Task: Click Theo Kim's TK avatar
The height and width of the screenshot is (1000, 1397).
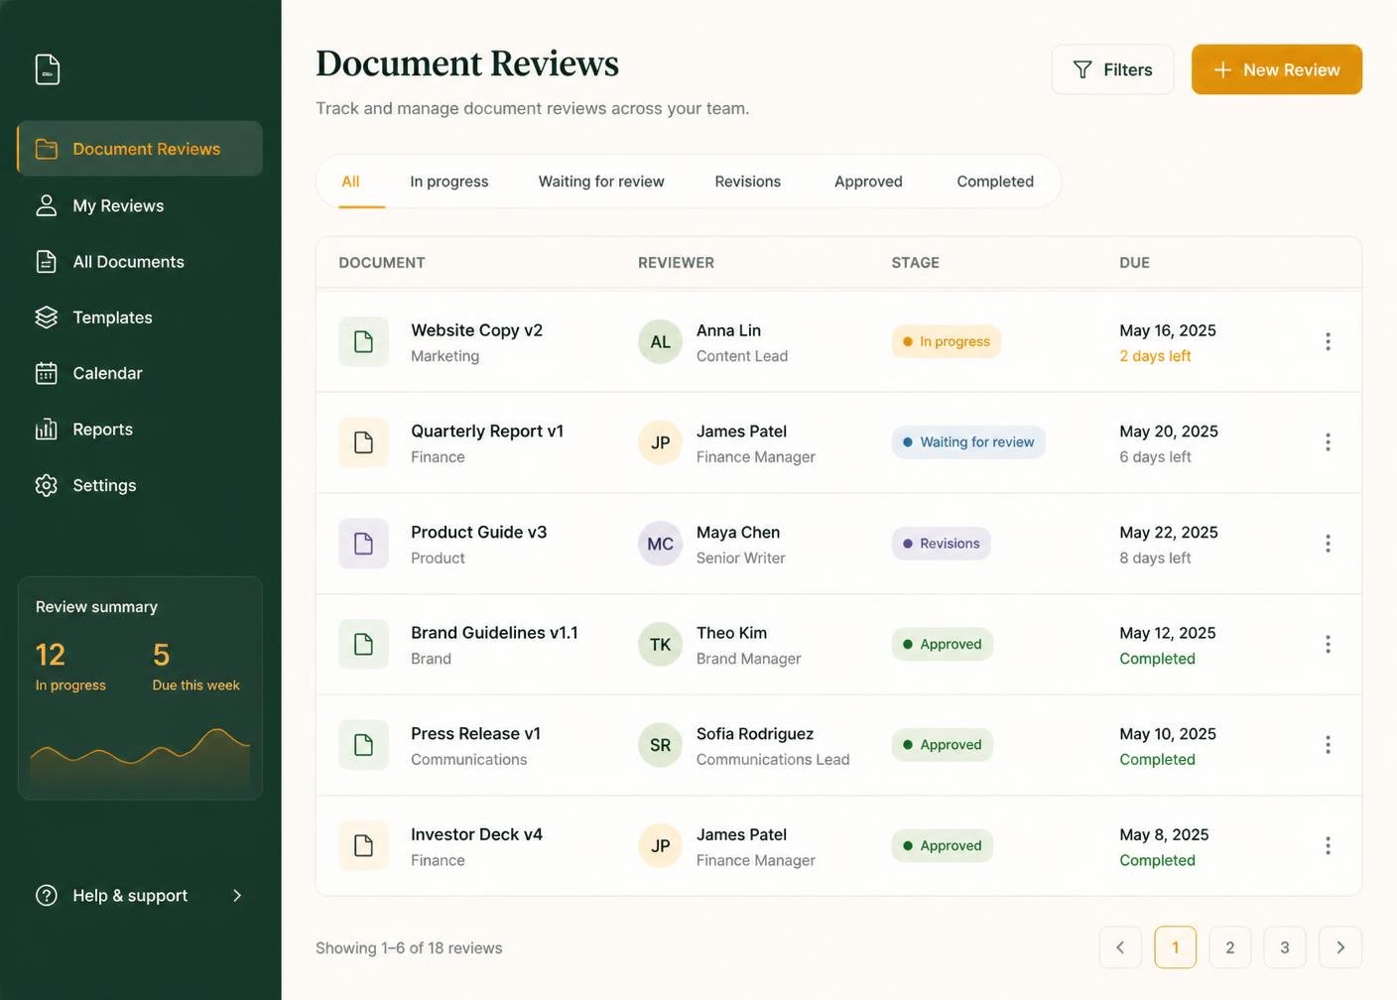Action: click(660, 645)
